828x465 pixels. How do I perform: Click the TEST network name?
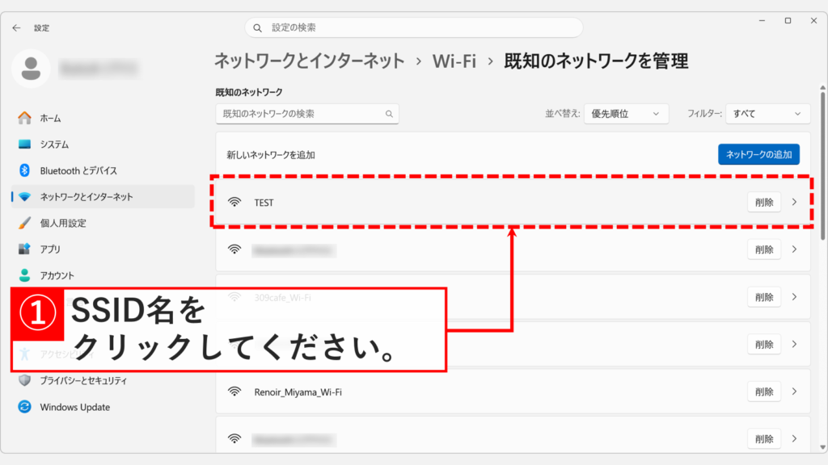264,203
